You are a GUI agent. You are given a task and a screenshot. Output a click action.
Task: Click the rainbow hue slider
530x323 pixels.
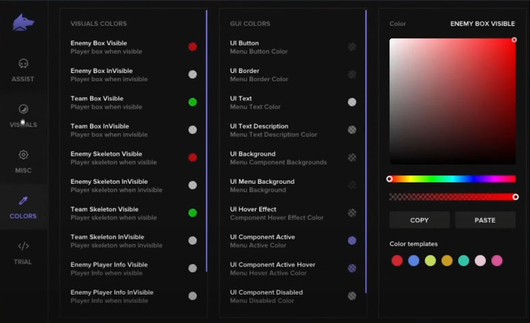(452, 179)
